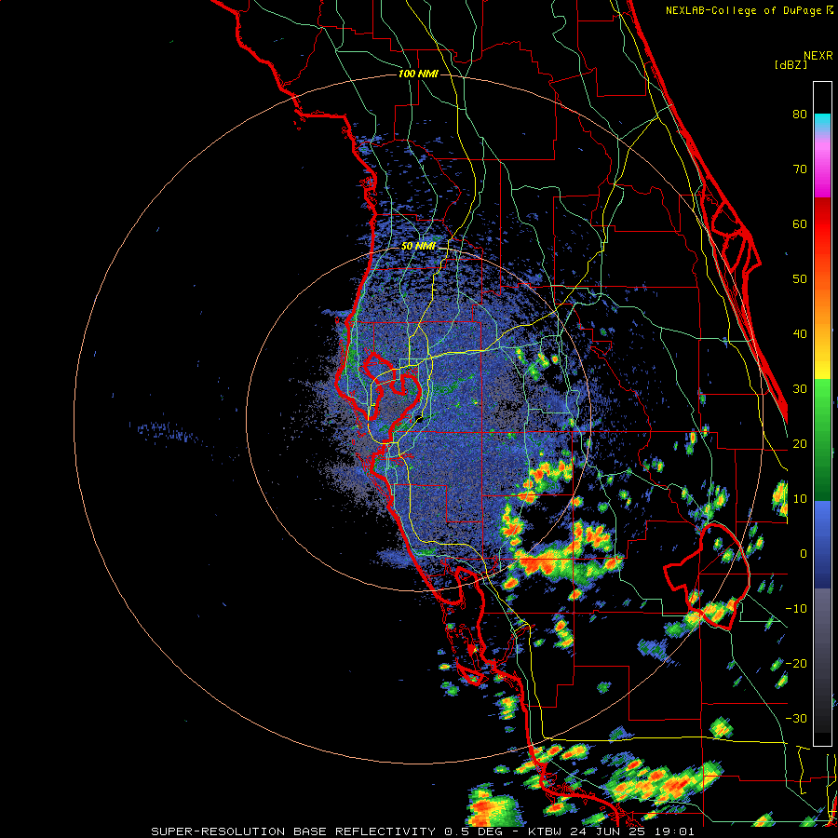
Task: Click the "KTBW" station ID in the caption
Action: click(547, 831)
